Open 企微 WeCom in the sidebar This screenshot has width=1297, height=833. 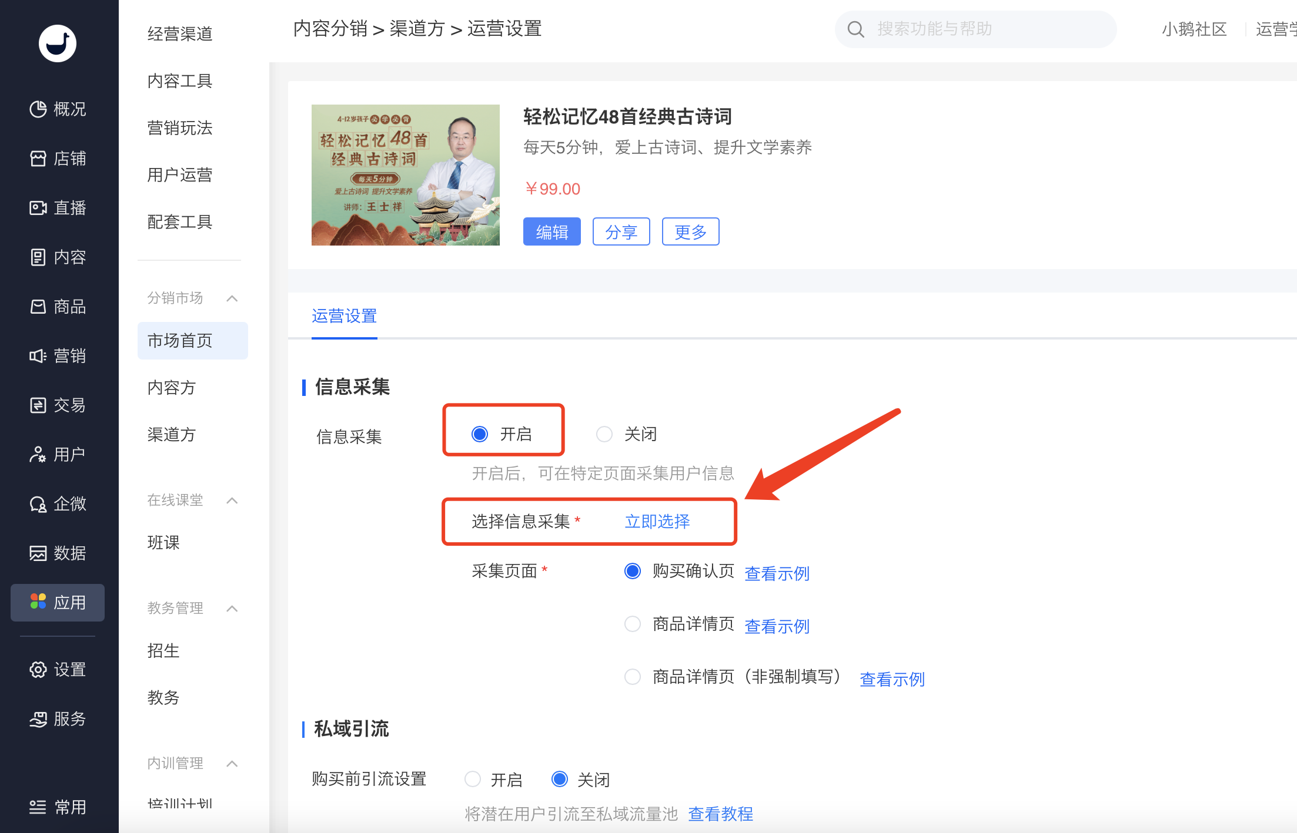pyautogui.click(x=58, y=504)
